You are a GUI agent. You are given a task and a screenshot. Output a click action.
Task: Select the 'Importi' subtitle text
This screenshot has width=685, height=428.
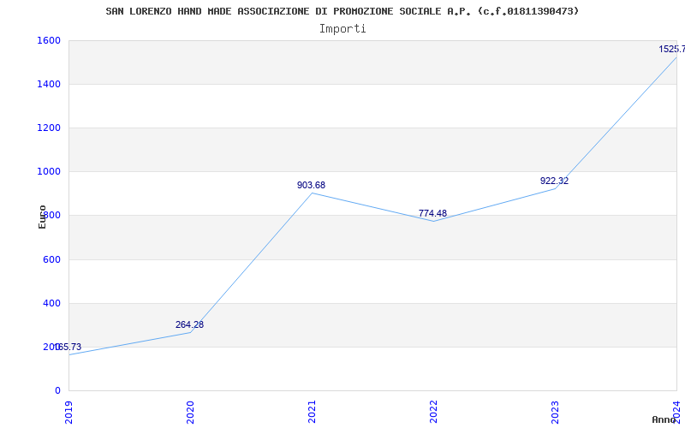click(342, 29)
